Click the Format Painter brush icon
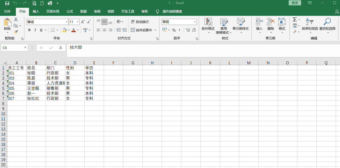This screenshot has height=168, width=340. (16, 32)
